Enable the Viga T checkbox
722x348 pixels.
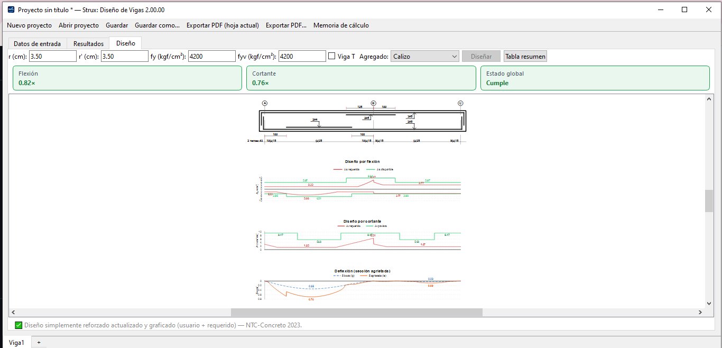tap(332, 56)
